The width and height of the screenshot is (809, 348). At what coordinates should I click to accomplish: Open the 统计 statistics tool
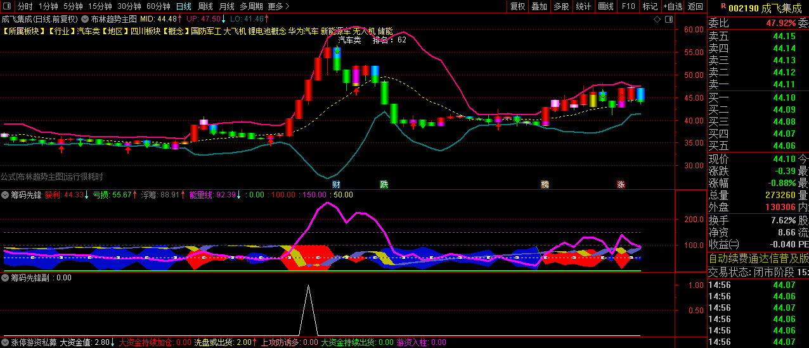click(583, 6)
